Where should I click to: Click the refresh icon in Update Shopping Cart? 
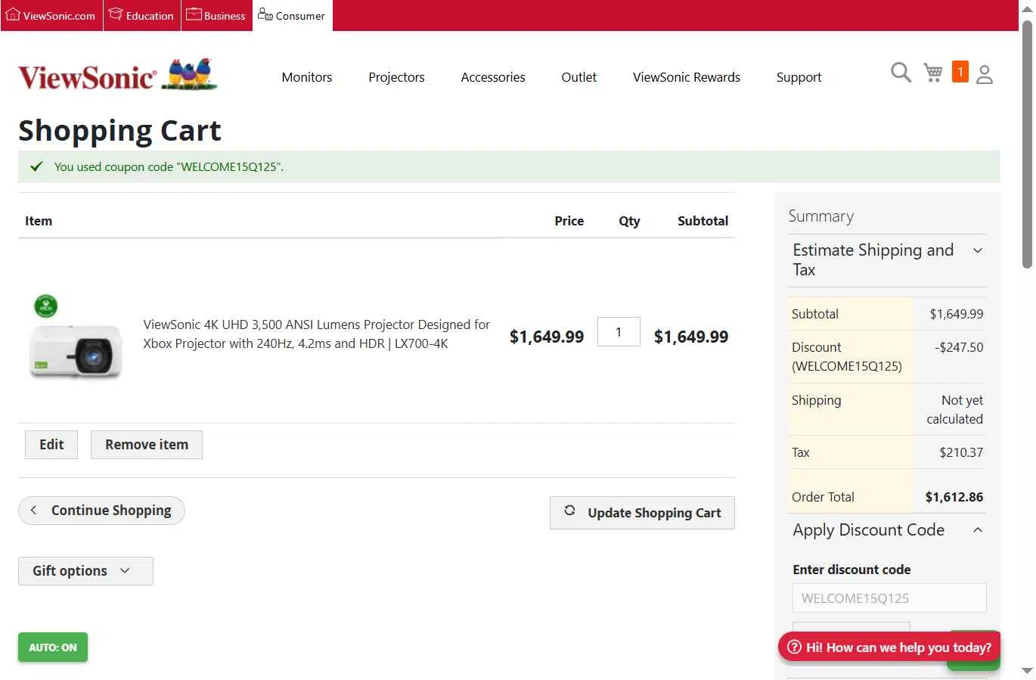[x=570, y=511]
